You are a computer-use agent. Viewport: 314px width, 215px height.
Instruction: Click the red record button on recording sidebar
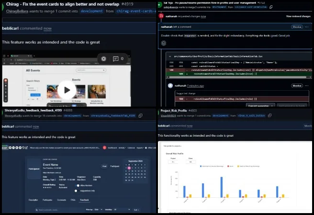tap(6, 80)
